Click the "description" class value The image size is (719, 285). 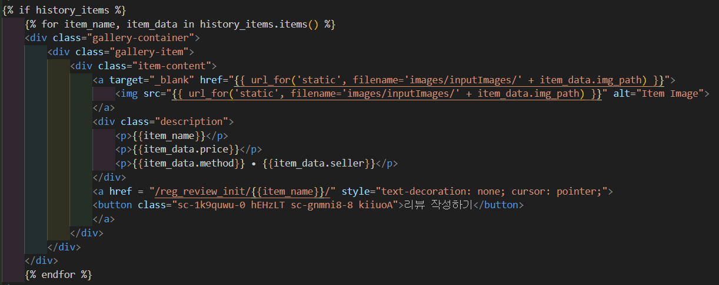pyautogui.click(x=194, y=122)
